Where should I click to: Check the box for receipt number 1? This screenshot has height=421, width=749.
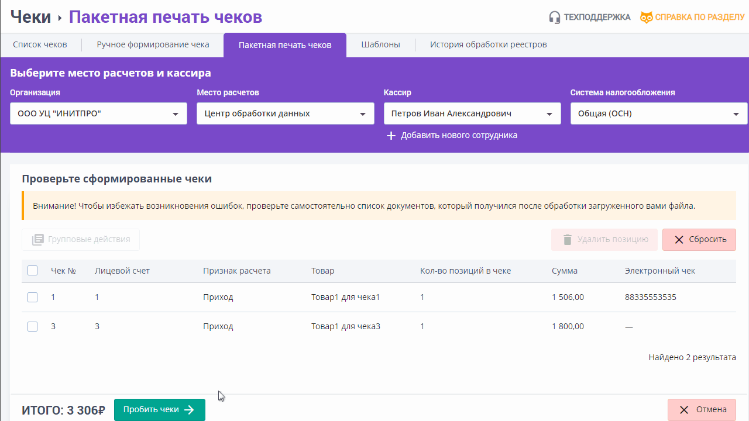[33, 297]
